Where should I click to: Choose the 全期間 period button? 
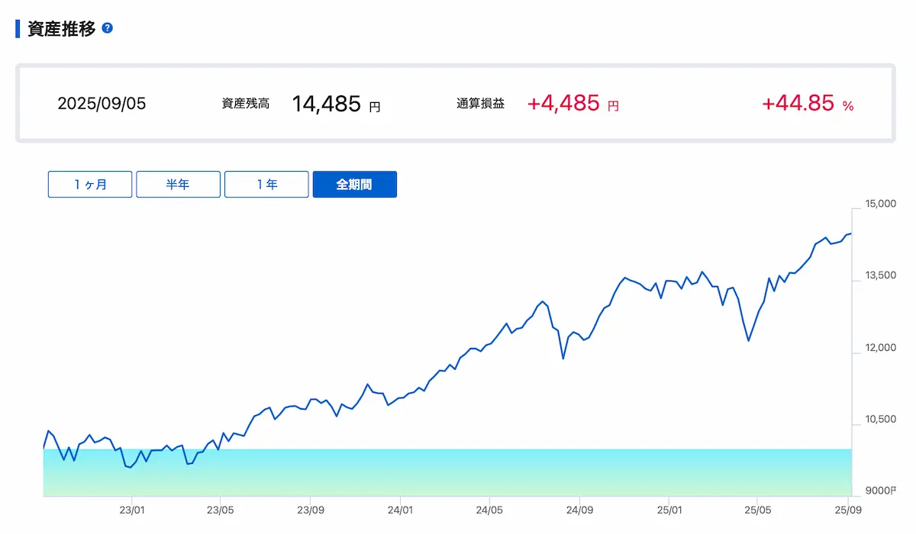pos(355,185)
